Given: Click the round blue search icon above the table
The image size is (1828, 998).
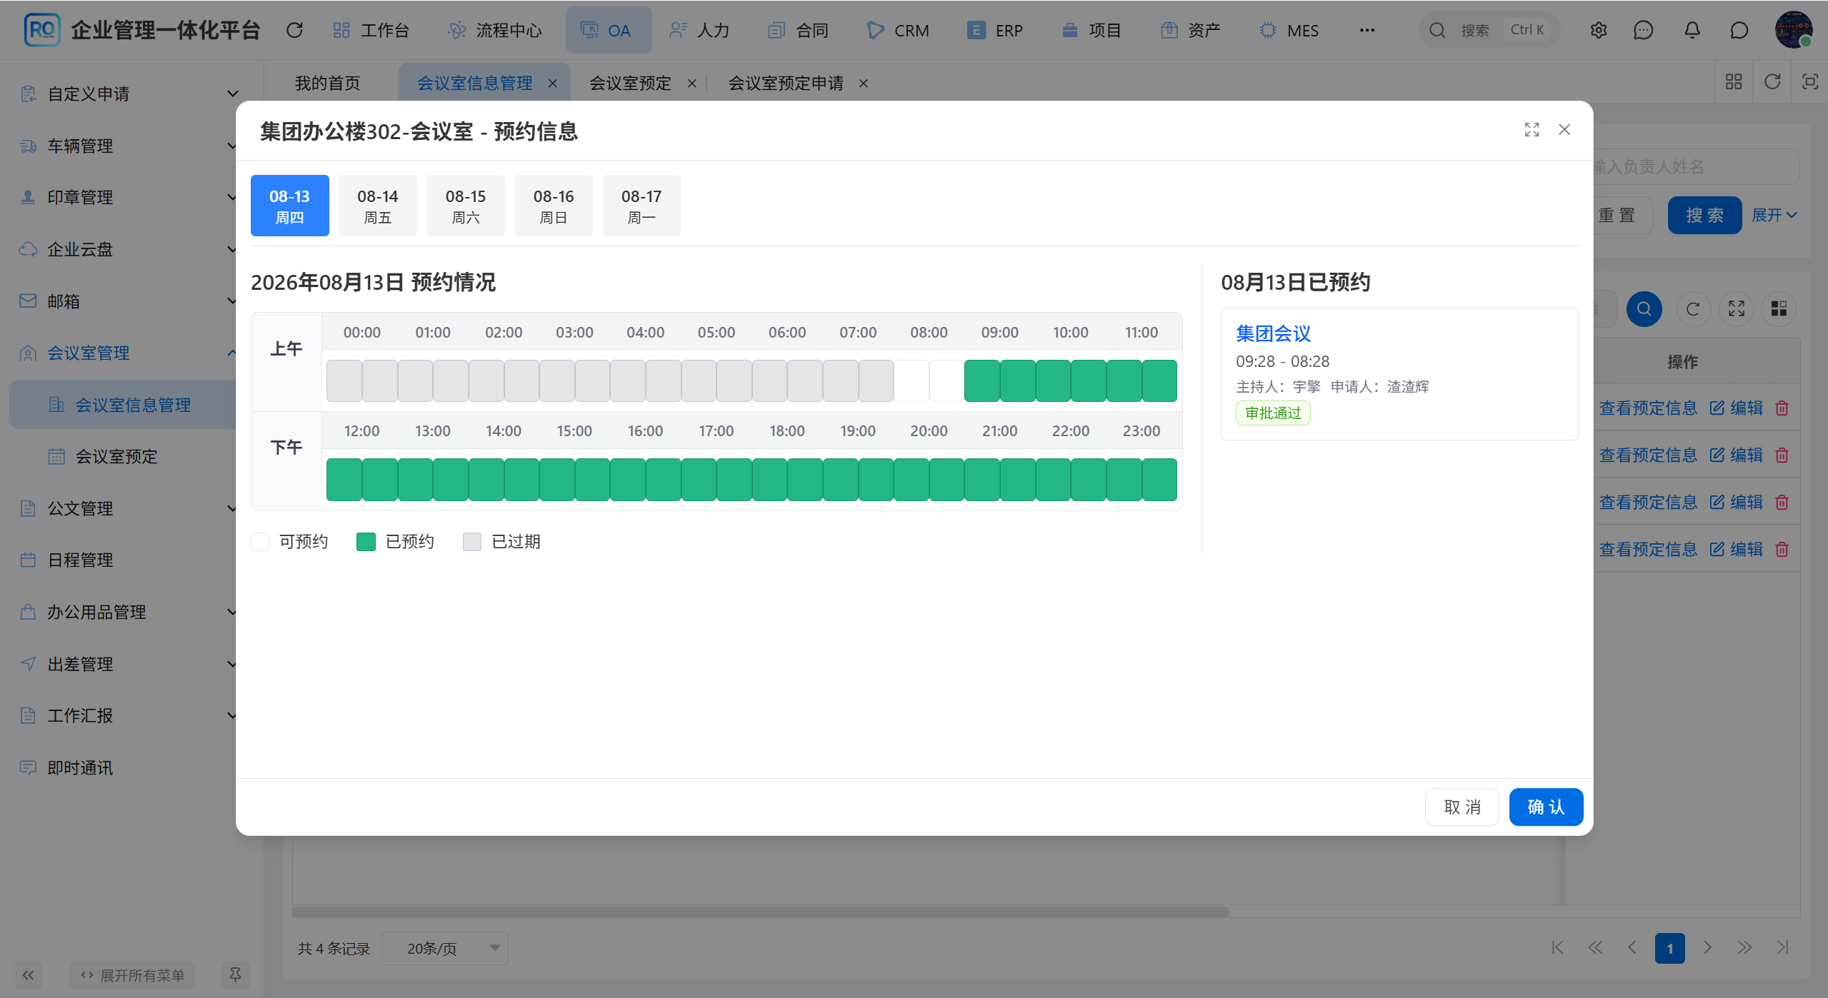Looking at the screenshot, I should coord(1644,309).
